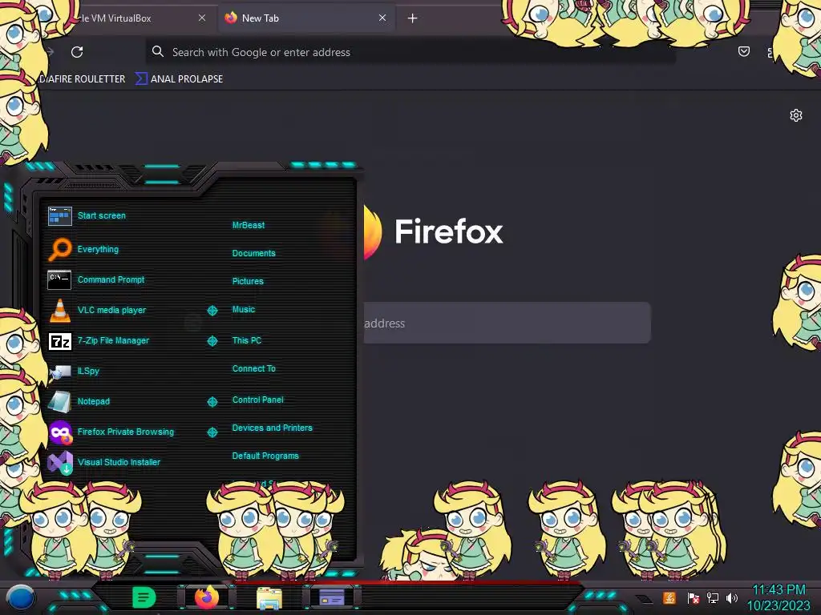
Task: Open Start screen from start menu
Action: point(101,215)
